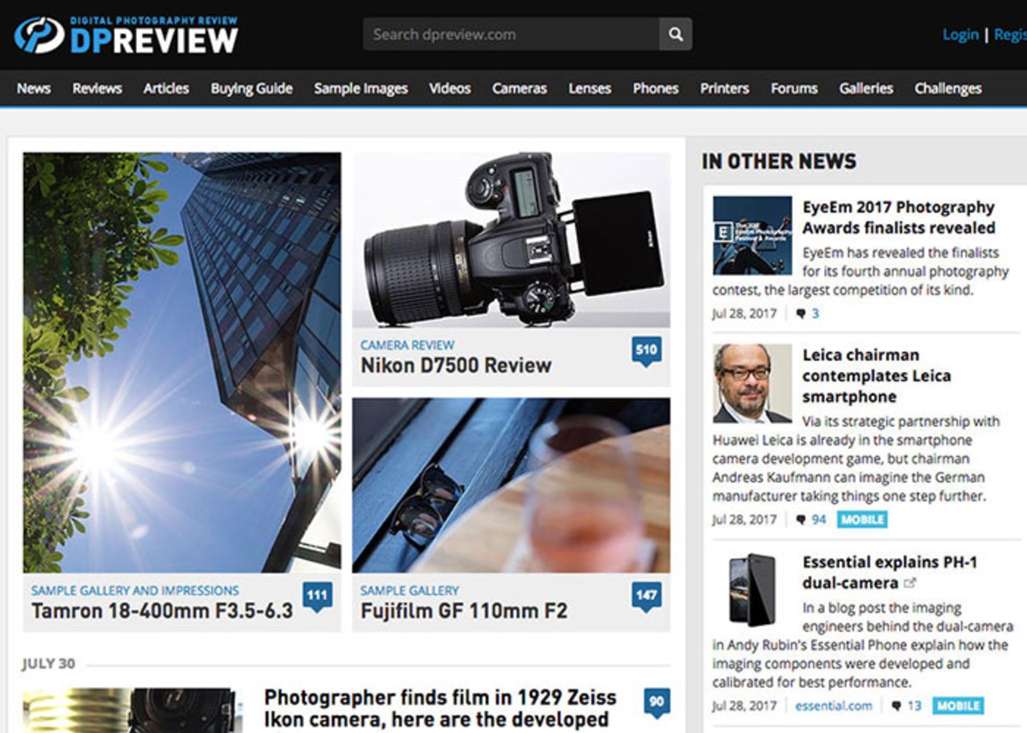1027x733 pixels.
Task: Open the Tamron 18-400mm sample gallery image
Action: [182, 362]
